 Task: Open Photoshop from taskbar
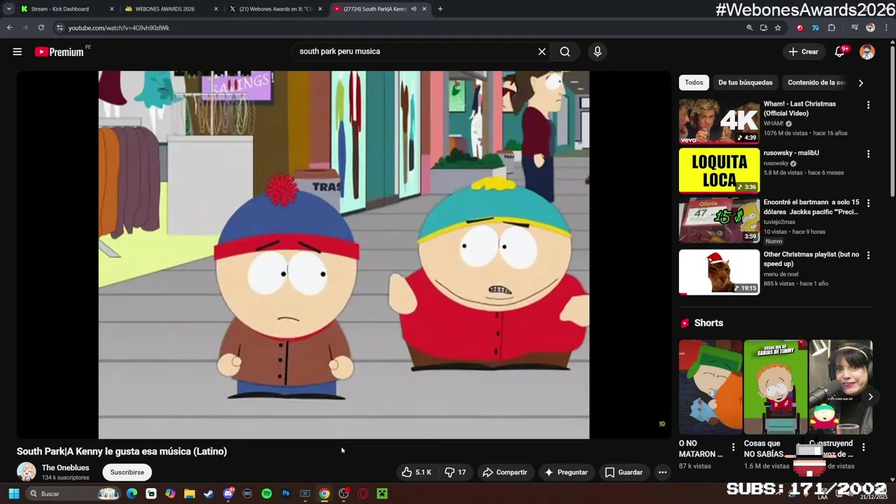tap(286, 493)
